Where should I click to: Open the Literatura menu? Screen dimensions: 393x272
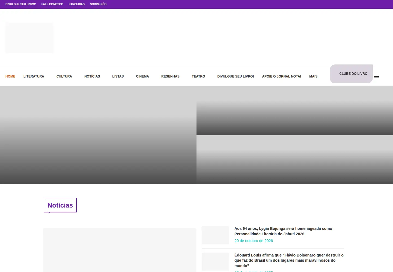tap(34, 76)
